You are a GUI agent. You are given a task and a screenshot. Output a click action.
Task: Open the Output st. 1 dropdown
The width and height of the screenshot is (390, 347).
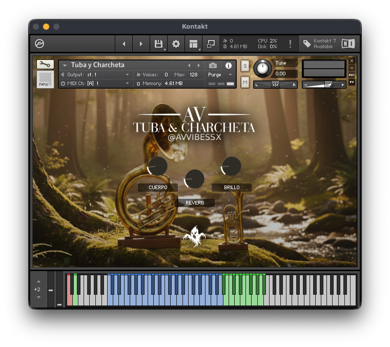[96, 75]
